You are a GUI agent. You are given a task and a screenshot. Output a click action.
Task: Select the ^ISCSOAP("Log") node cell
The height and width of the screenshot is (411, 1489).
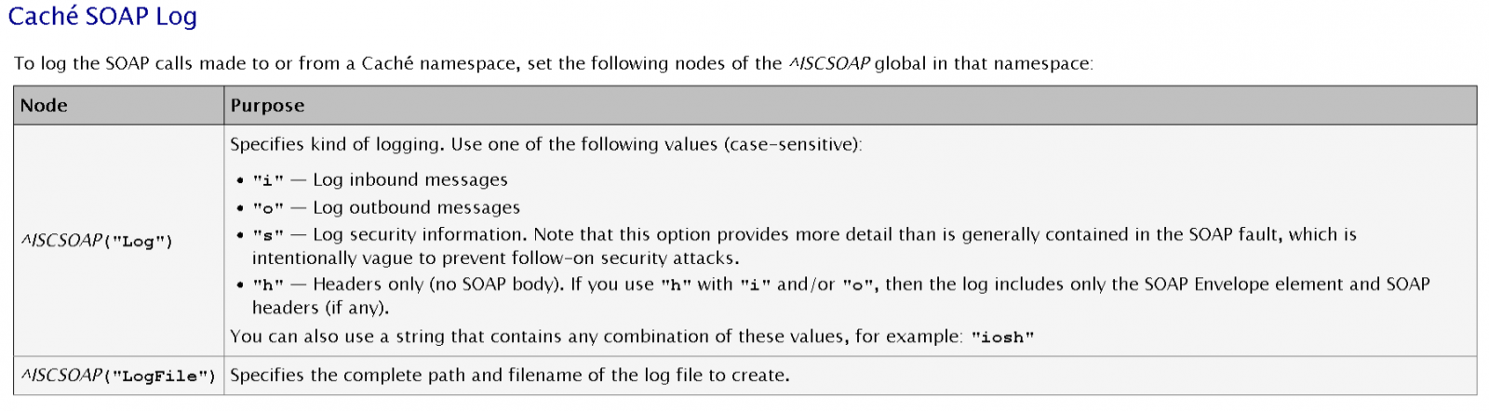[x=97, y=241]
